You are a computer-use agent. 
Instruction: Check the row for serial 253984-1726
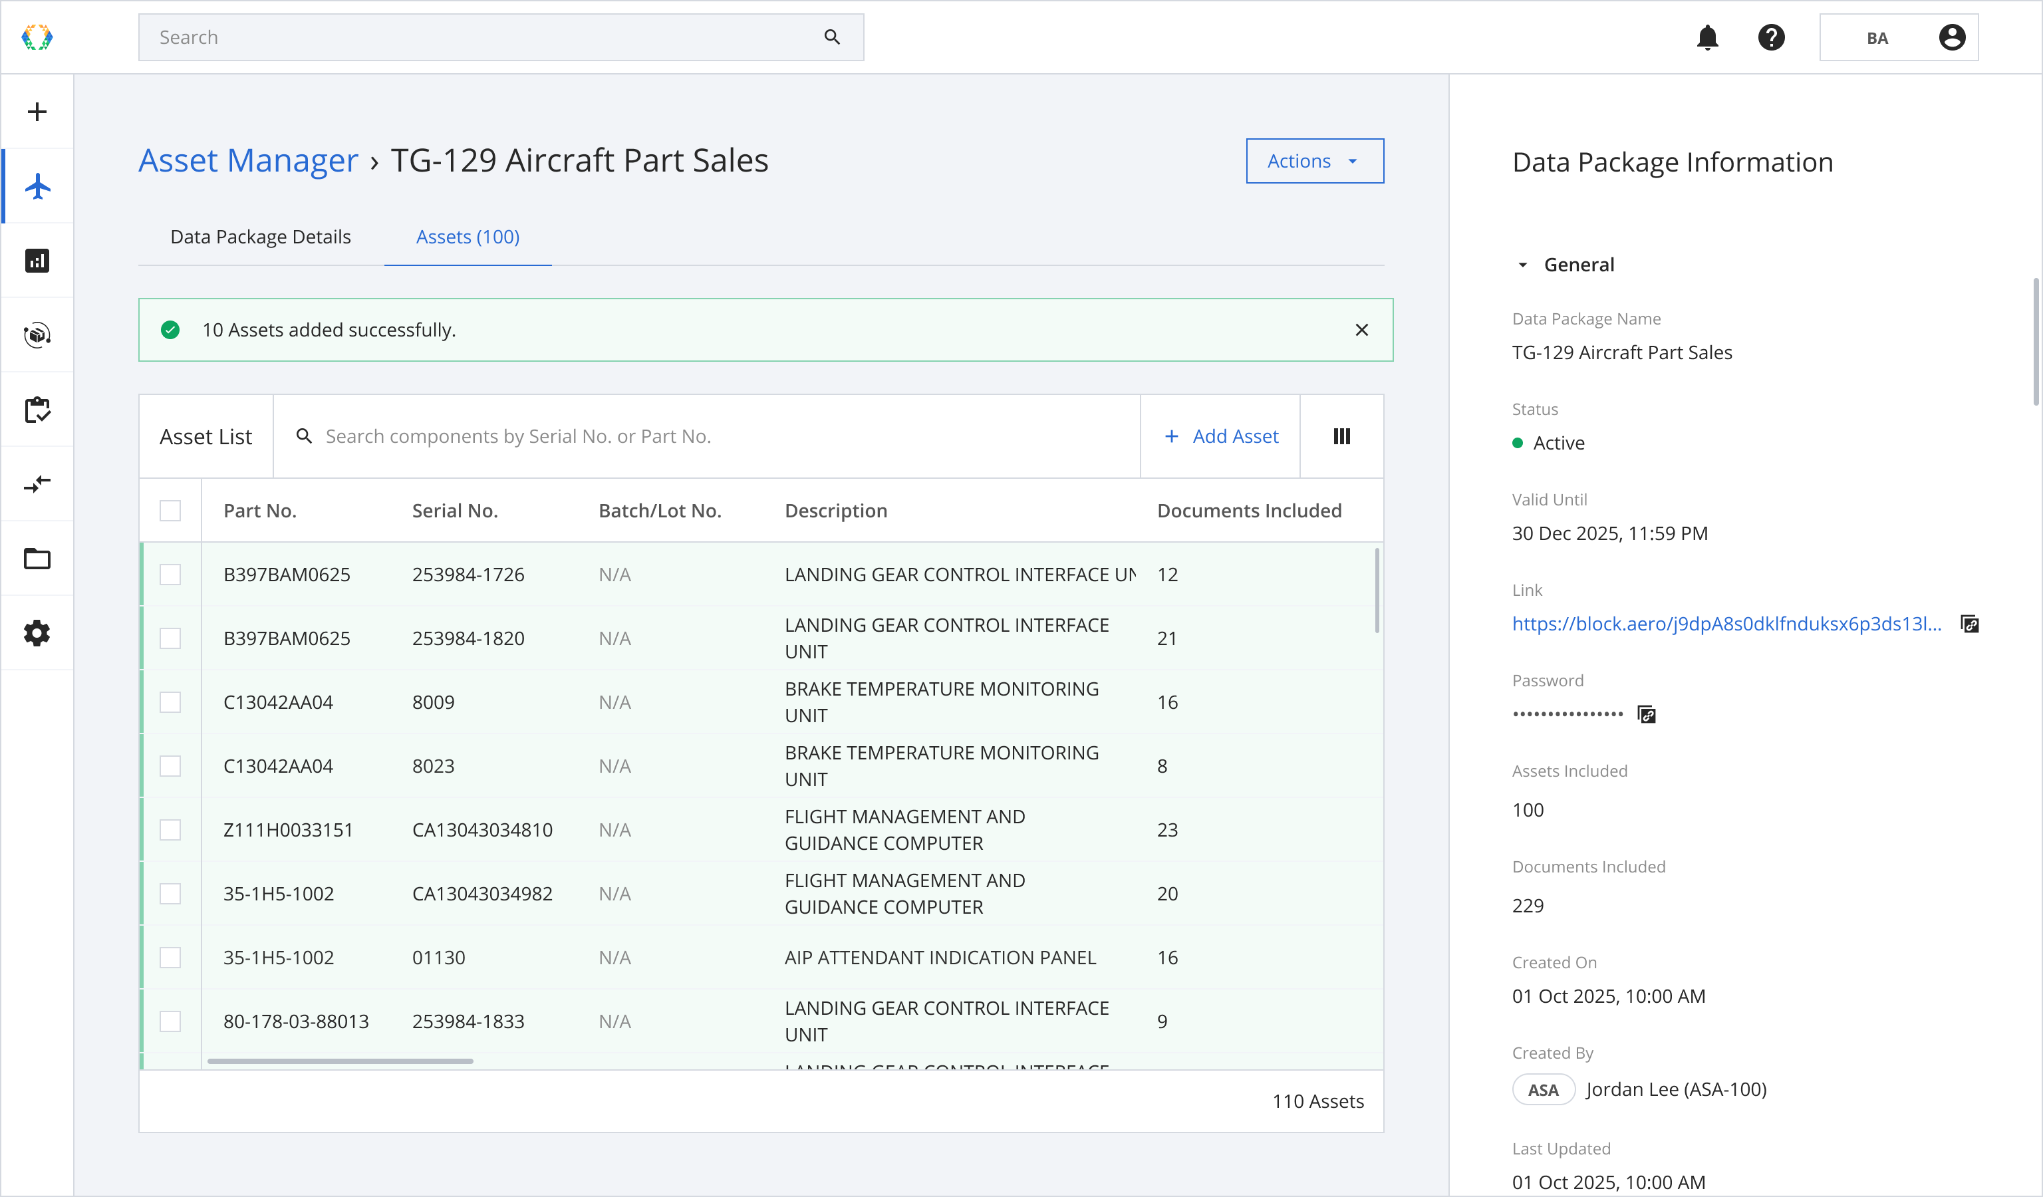coord(170,575)
